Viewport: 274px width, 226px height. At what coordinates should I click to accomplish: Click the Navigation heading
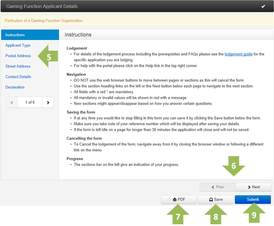76,74
